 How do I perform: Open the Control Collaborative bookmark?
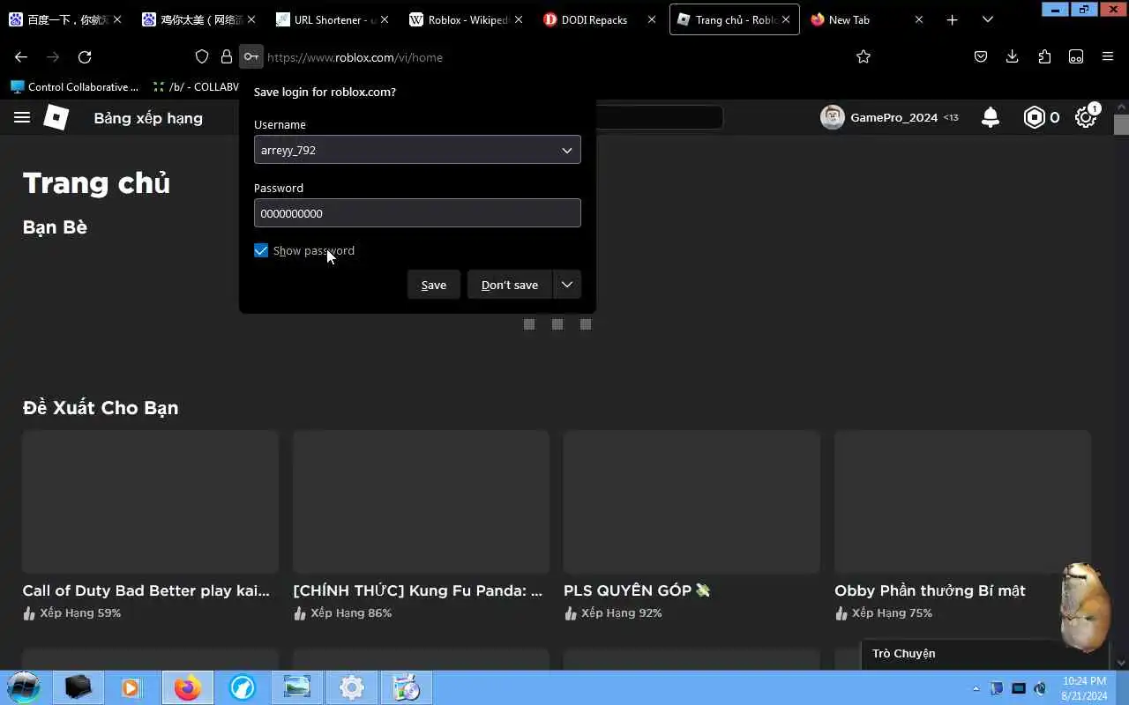click(75, 86)
